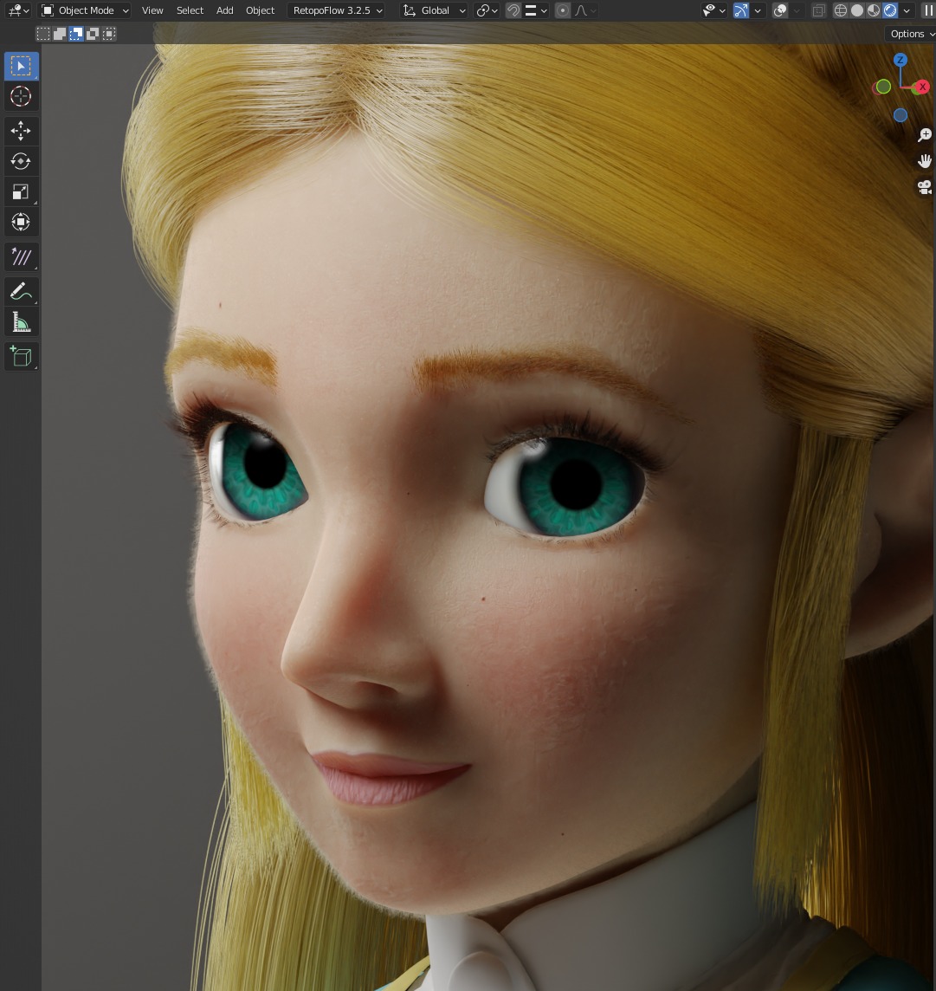Switch selection mode to Intersect
Viewport: 936px width, 991px height.
coord(108,34)
